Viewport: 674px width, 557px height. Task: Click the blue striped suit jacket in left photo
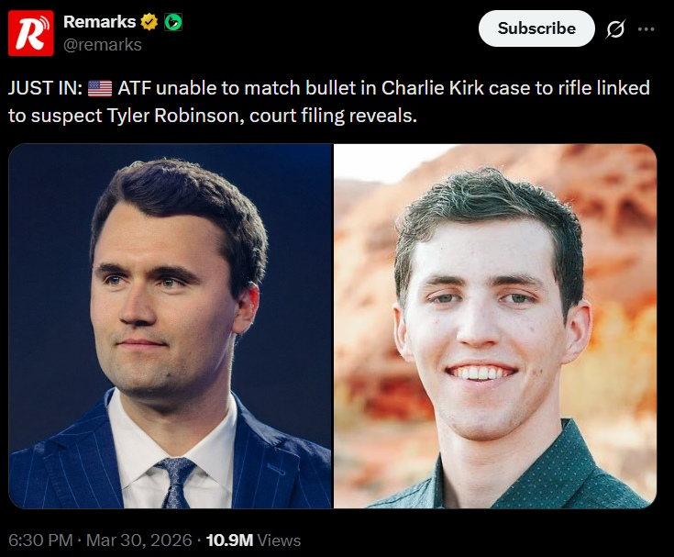click(64, 468)
